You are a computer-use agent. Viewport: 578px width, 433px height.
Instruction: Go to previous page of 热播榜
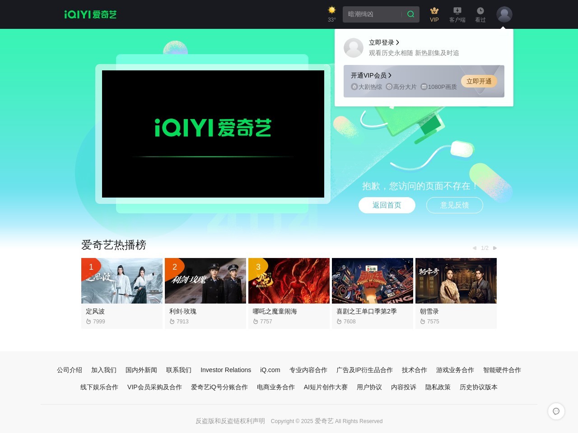474,248
